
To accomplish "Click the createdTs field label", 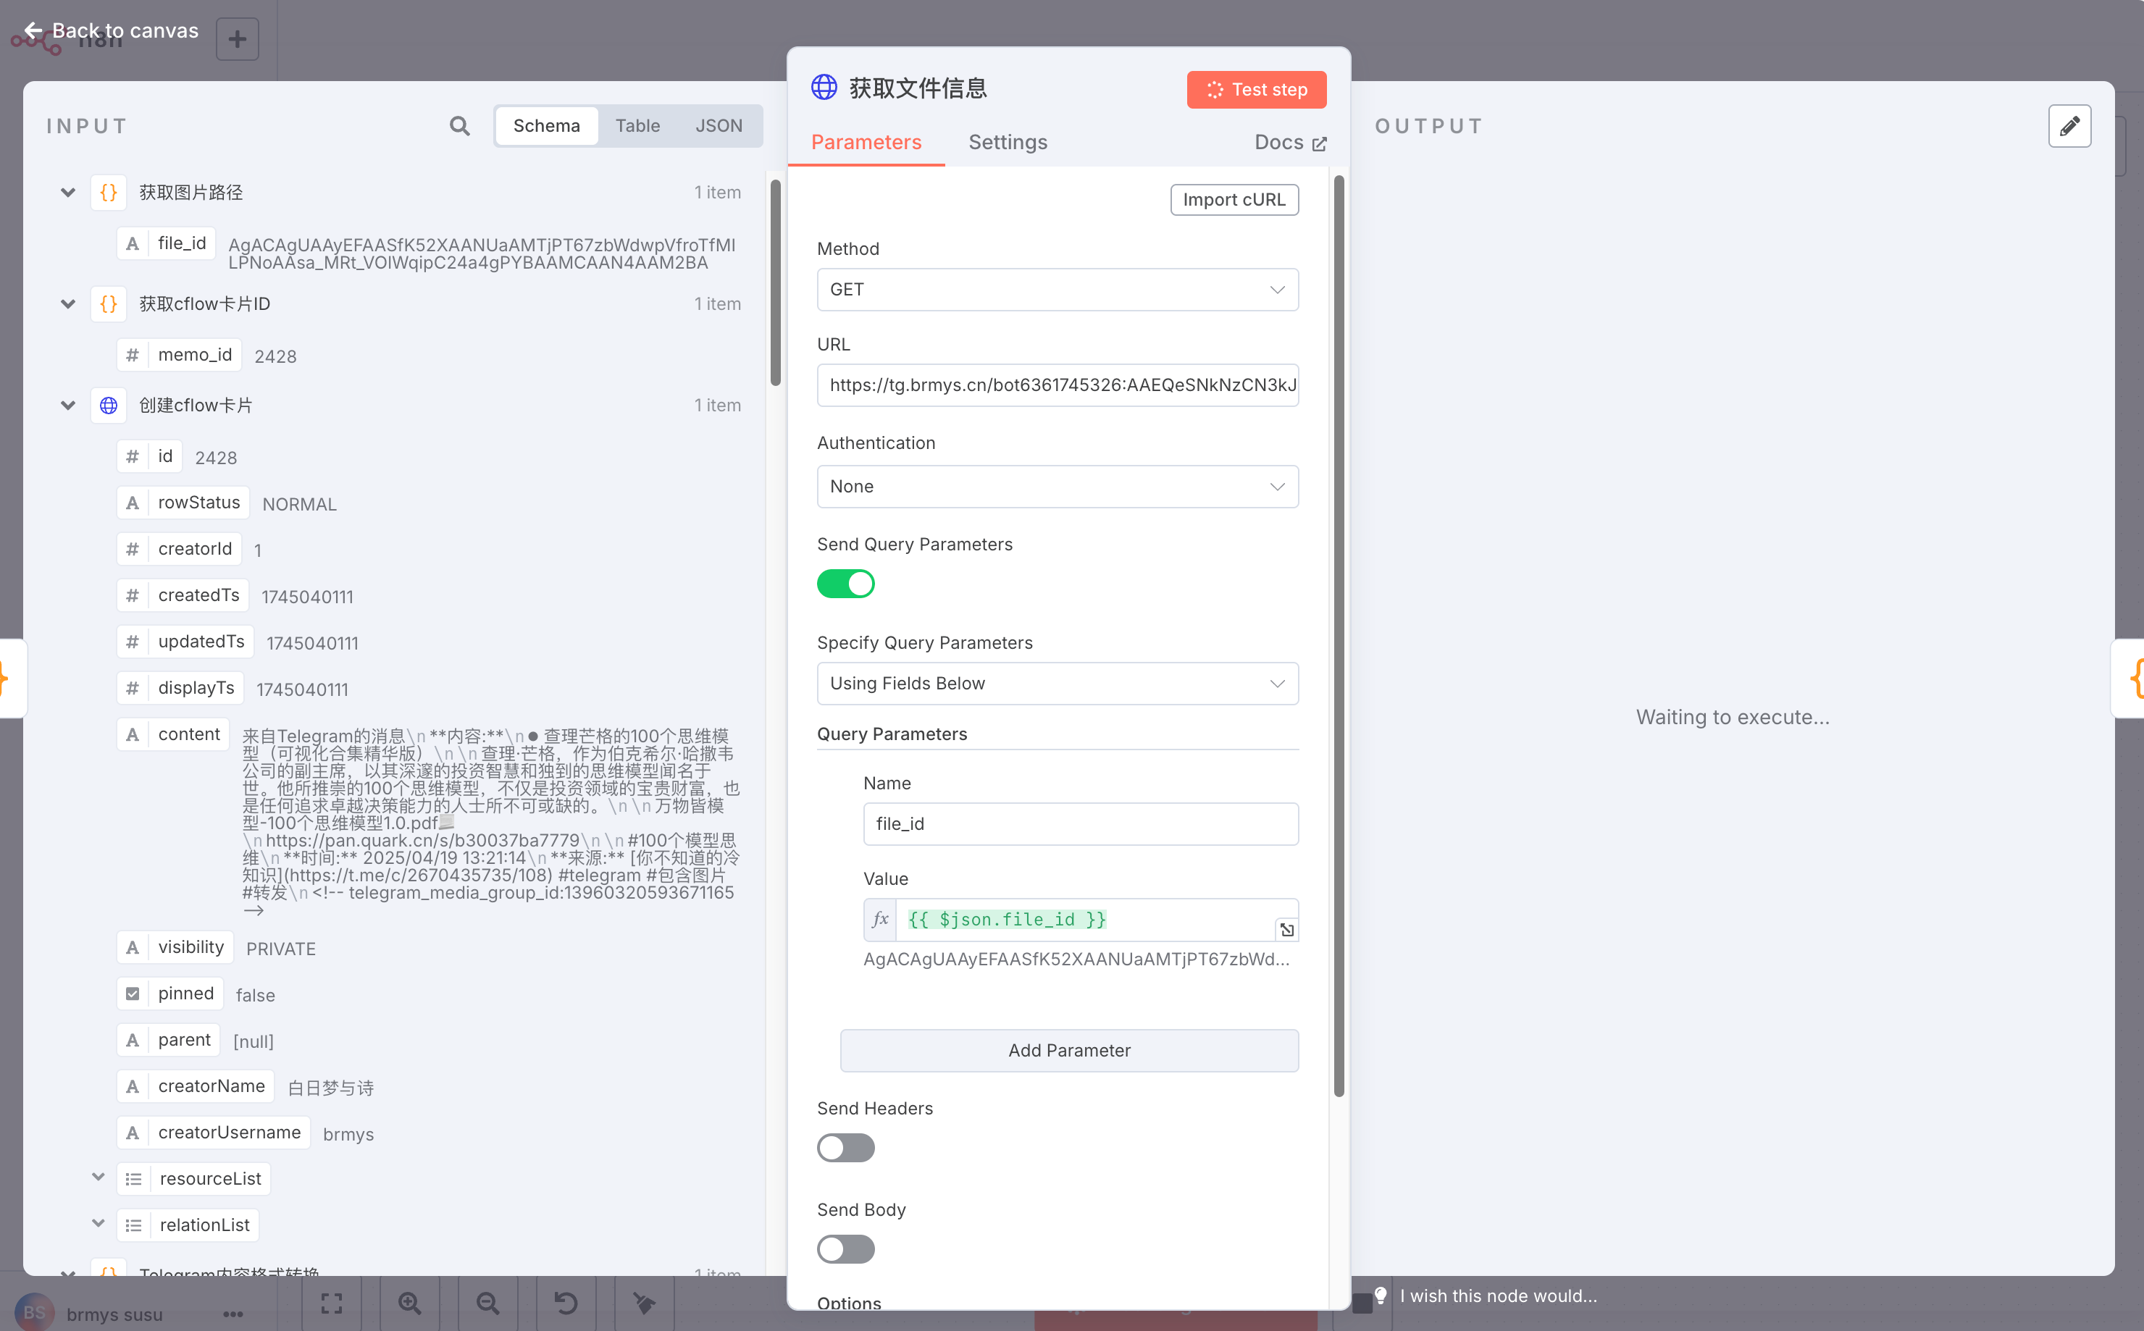I will pyautogui.click(x=199, y=595).
